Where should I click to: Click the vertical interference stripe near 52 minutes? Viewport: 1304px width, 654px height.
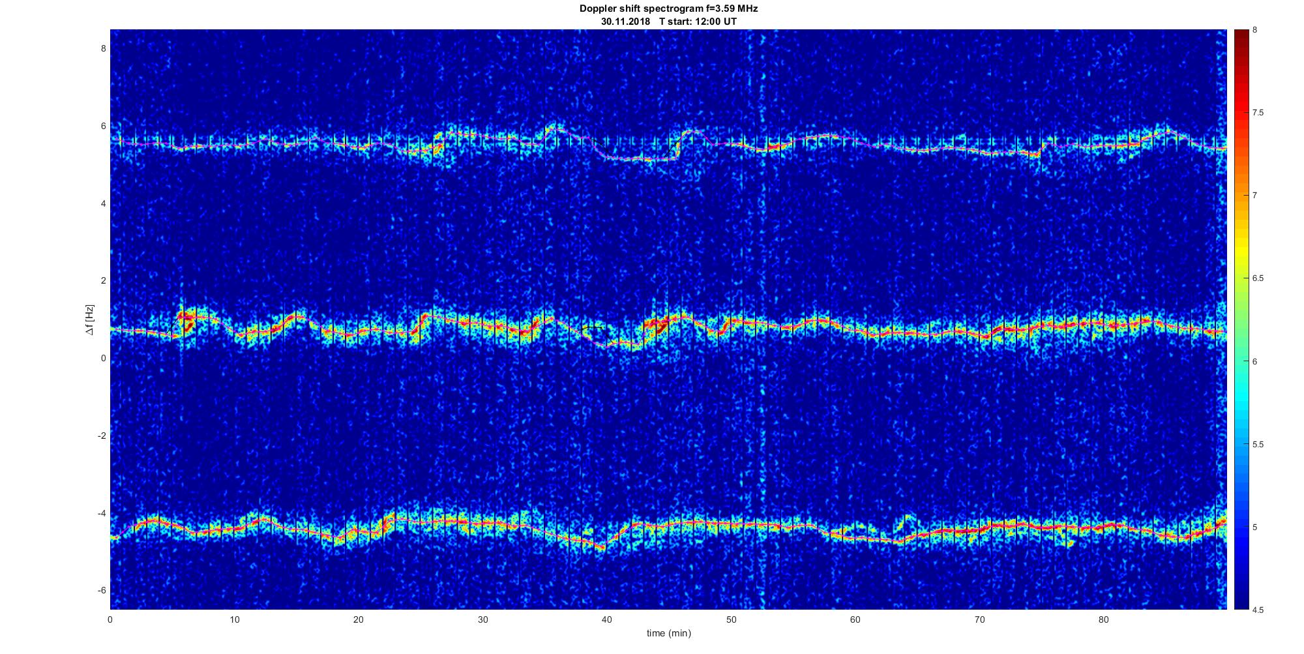tap(762, 320)
